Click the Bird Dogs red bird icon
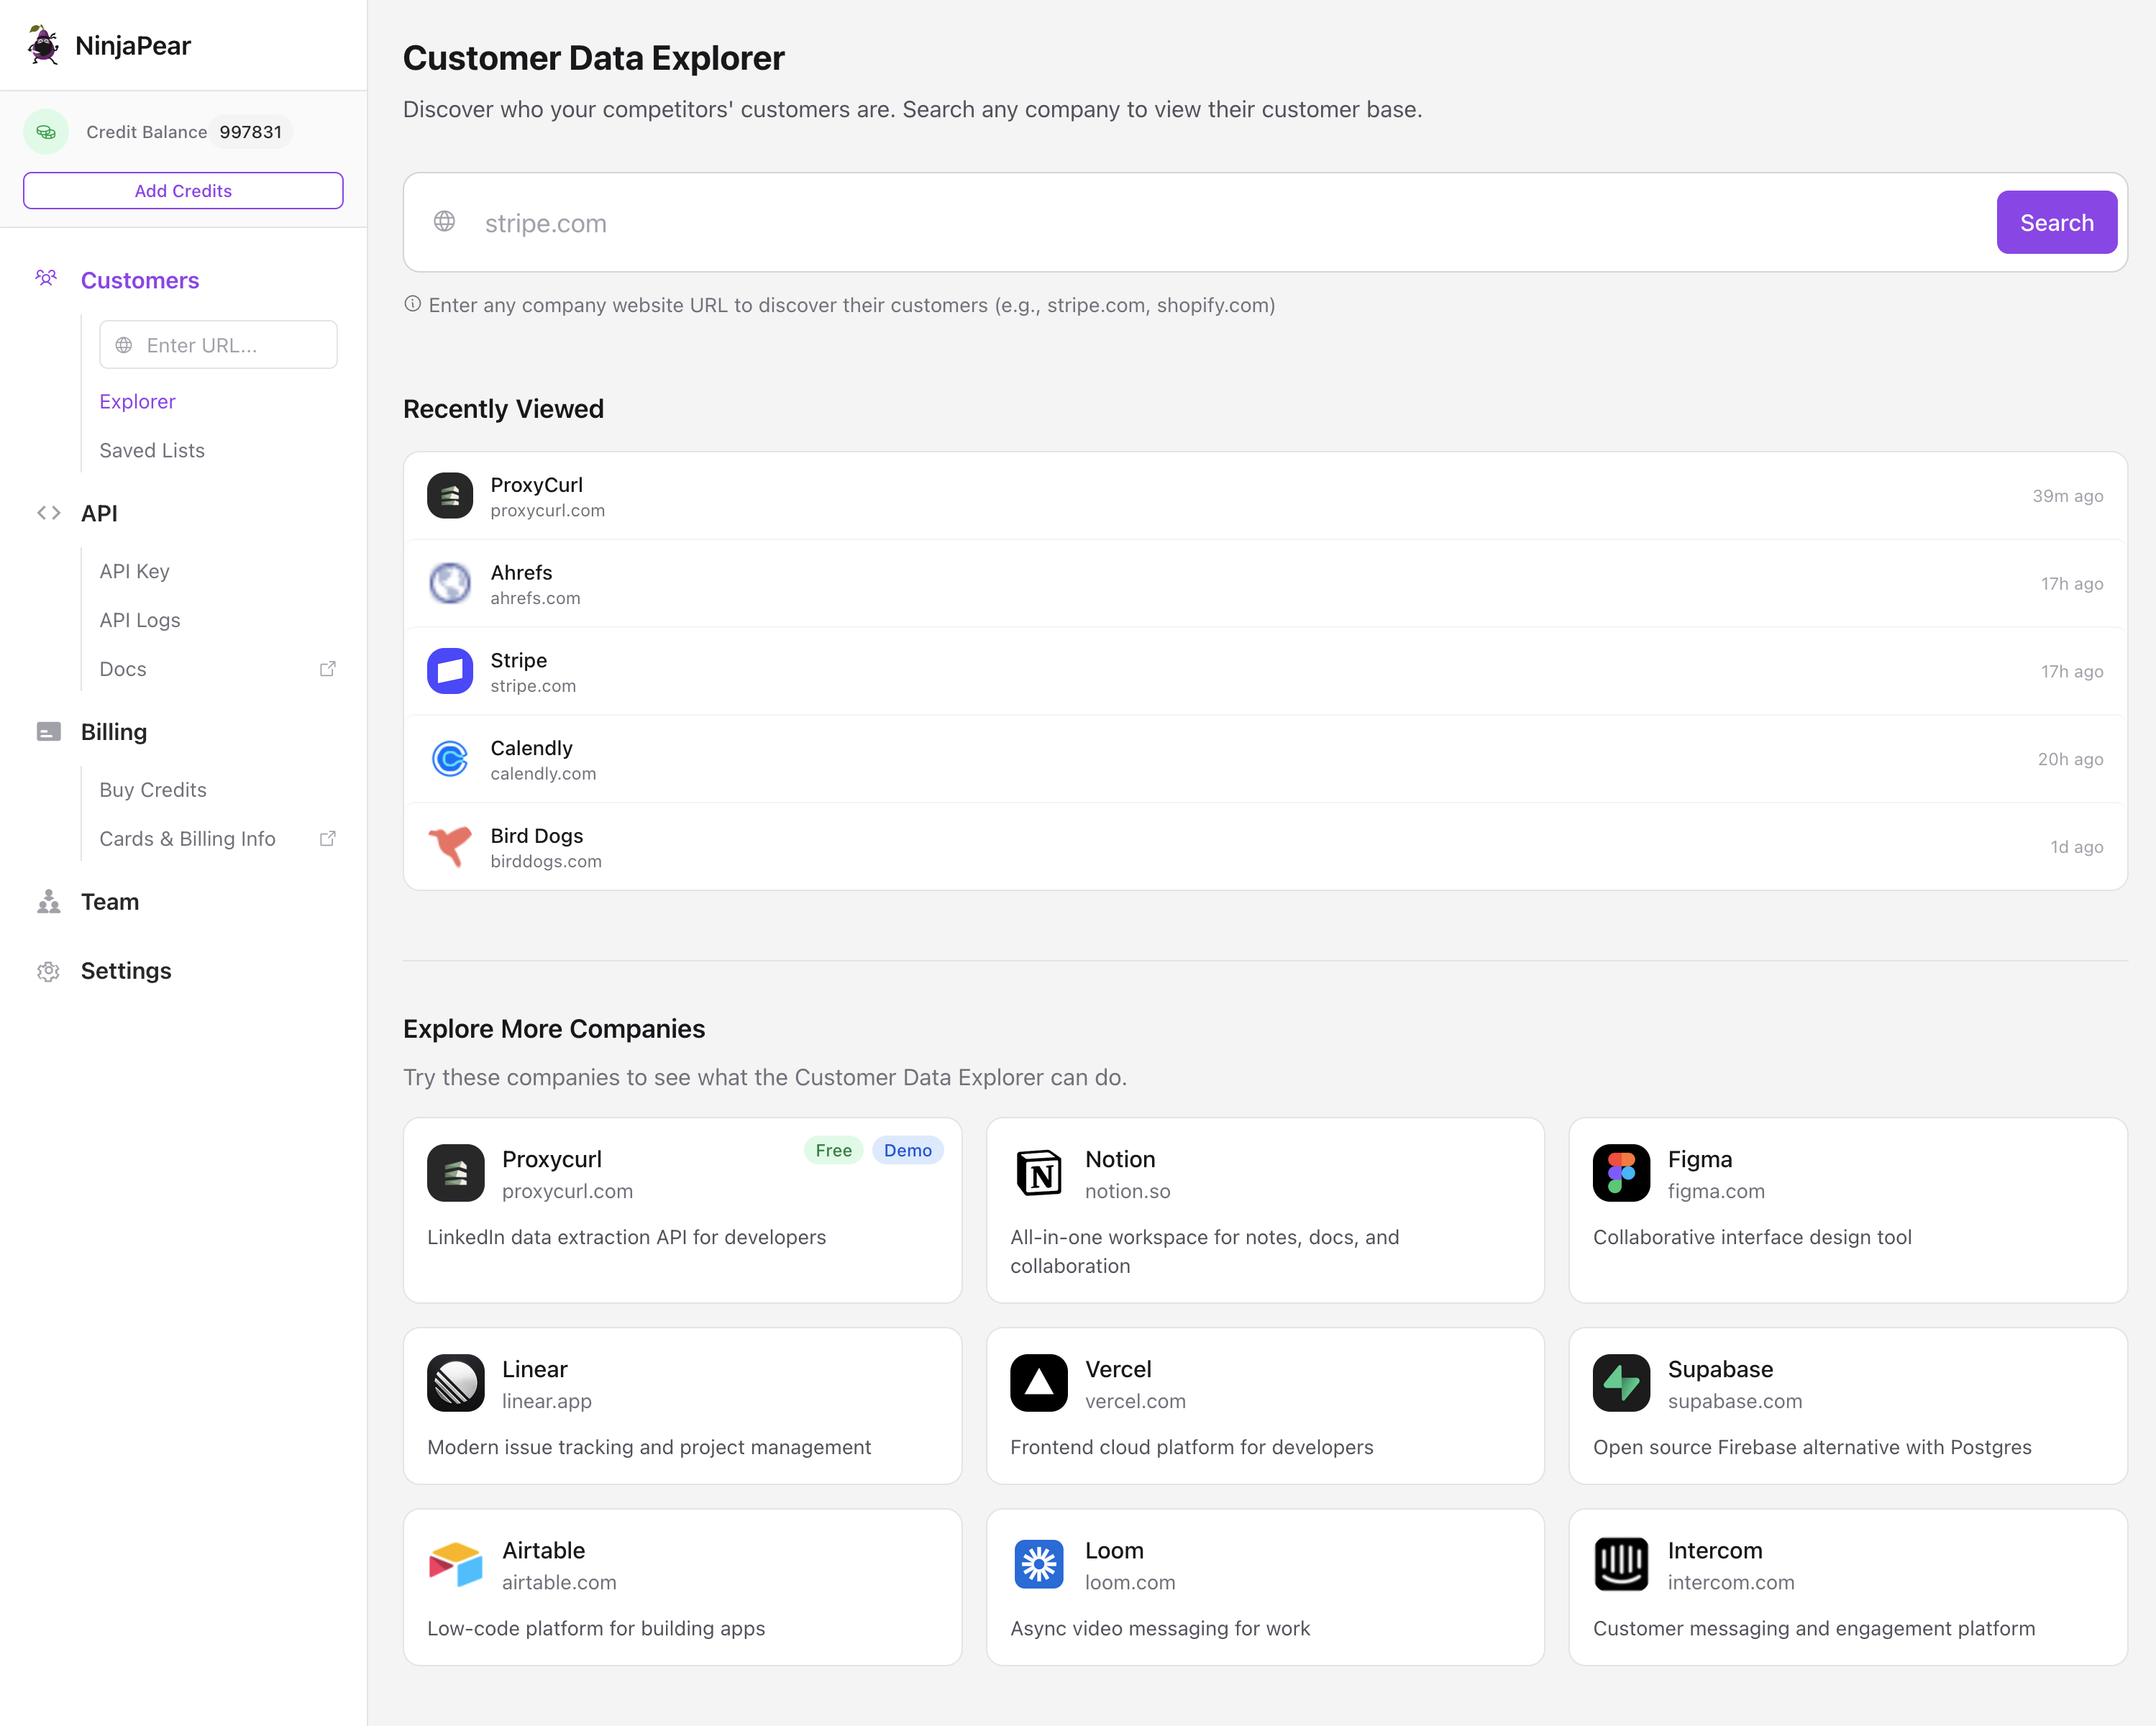The height and width of the screenshot is (1726, 2156). (x=450, y=847)
